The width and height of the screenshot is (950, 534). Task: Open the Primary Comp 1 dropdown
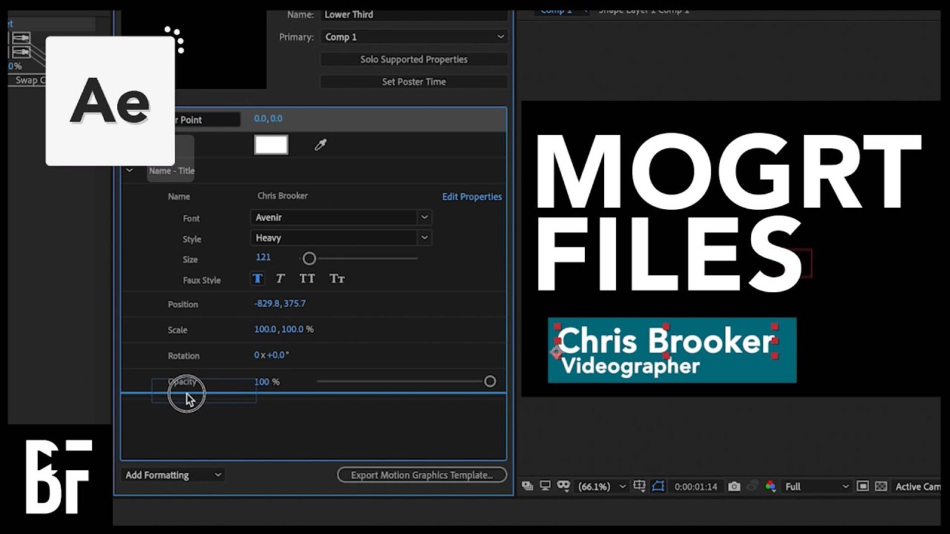click(414, 37)
